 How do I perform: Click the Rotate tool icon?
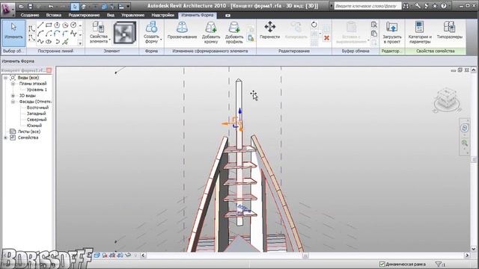(x=314, y=25)
